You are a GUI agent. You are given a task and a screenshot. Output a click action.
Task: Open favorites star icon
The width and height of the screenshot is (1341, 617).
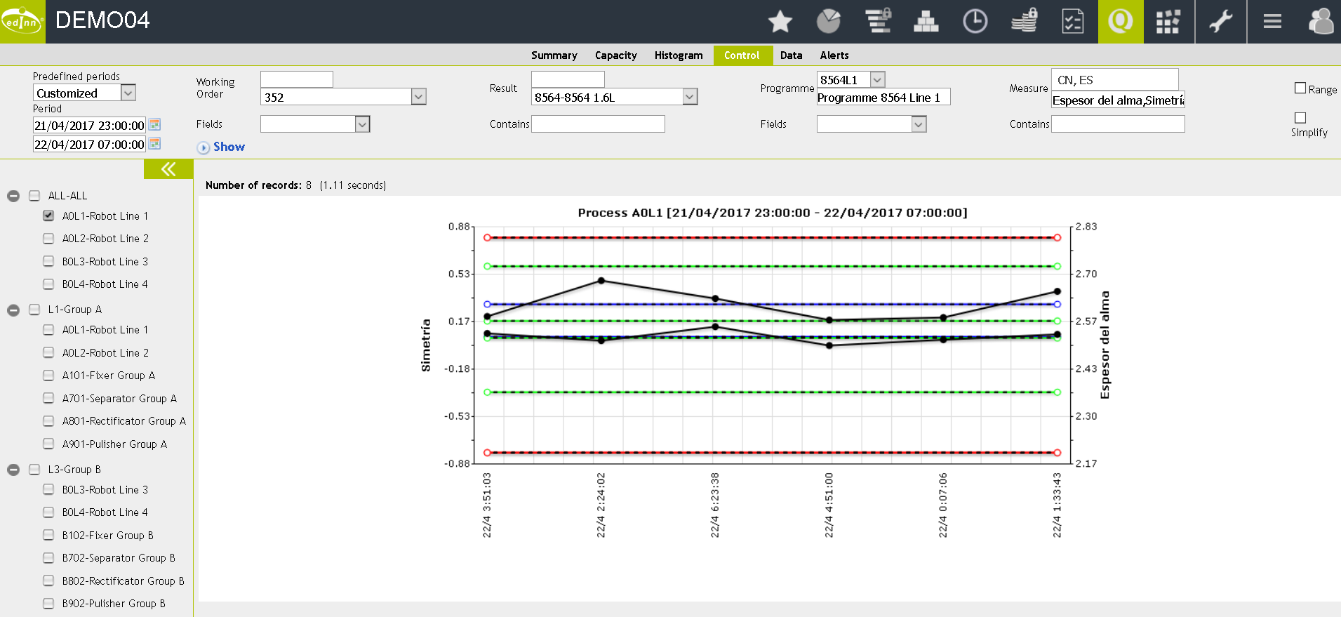780,22
